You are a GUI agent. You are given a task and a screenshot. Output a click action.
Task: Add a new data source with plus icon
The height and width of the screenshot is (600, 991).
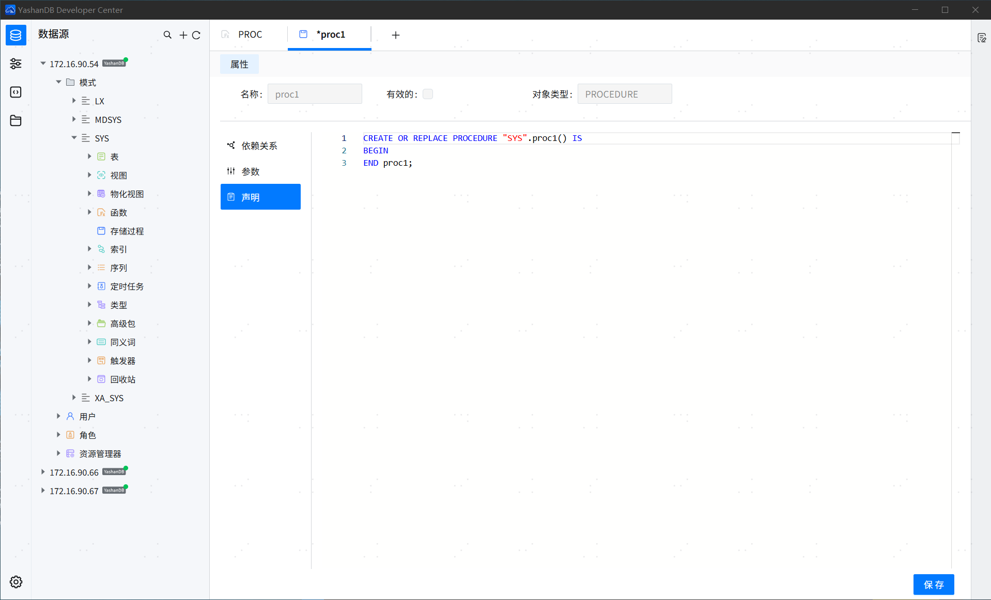183,35
